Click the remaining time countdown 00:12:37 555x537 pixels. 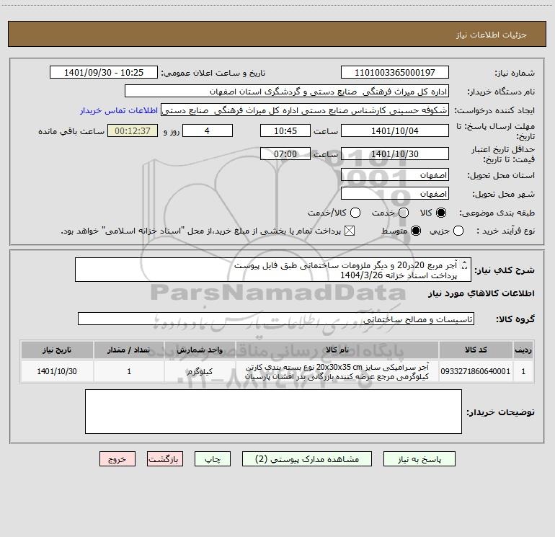point(133,131)
